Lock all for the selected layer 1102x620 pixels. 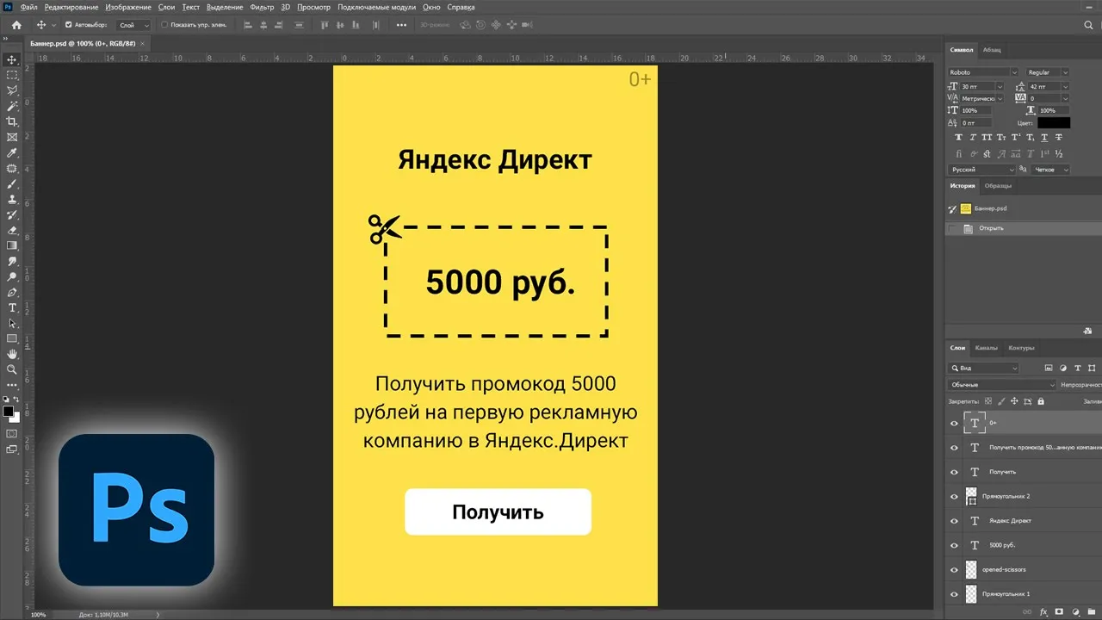(x=1041, y=401)
